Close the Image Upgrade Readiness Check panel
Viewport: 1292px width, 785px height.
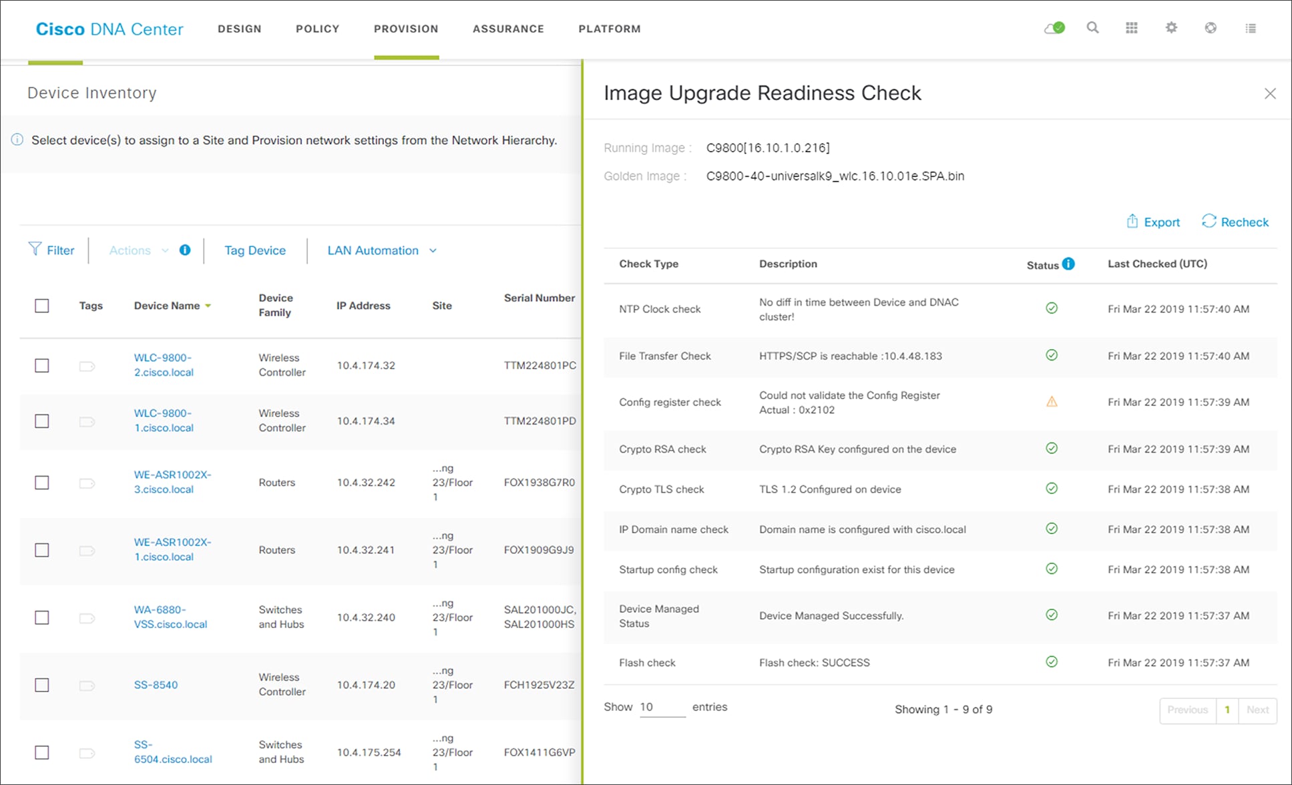pyautogui.click(x=1270, y=93)
